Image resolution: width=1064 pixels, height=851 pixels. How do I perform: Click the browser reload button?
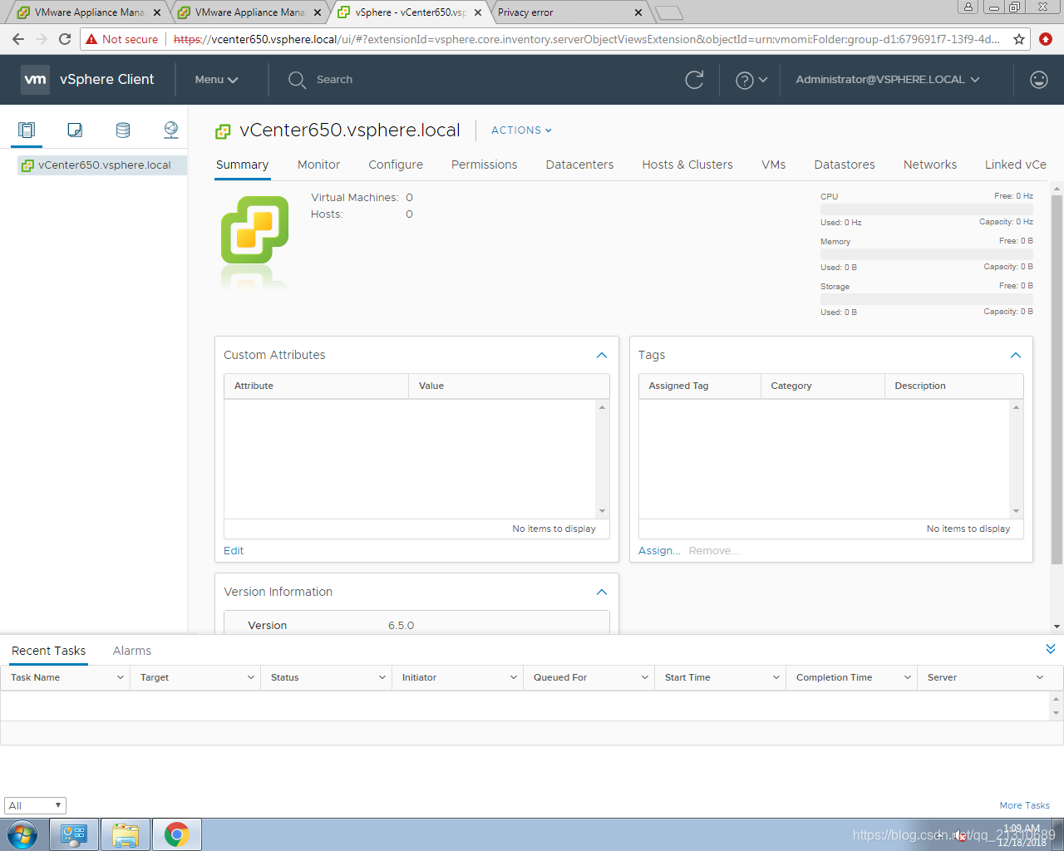65,39
